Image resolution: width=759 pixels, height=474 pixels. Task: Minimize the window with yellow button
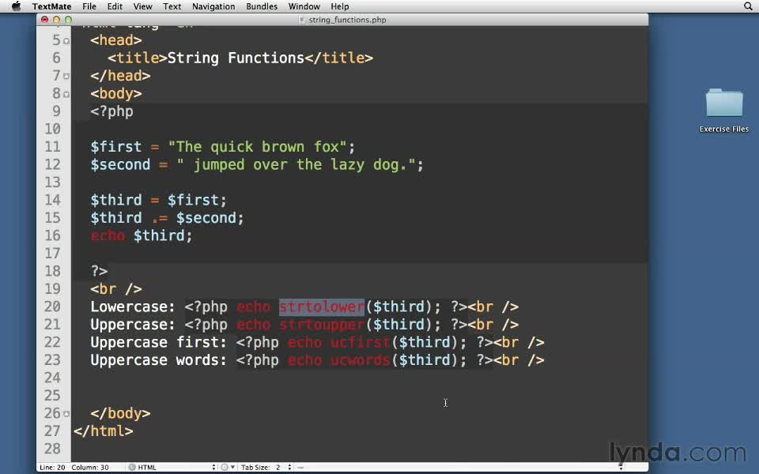[x=56, y=20]
